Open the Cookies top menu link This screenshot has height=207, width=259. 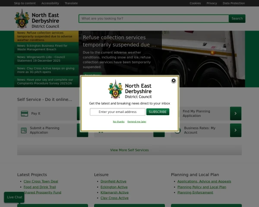195,3
